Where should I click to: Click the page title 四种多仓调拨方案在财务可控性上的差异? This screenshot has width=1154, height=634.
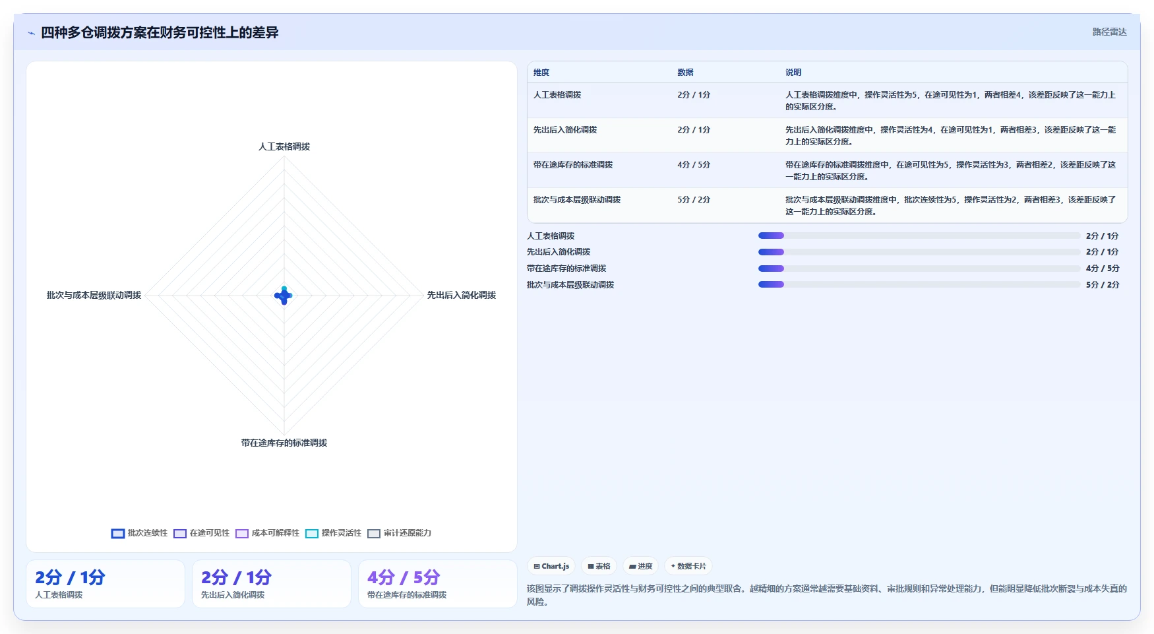(x=160, y=33)
